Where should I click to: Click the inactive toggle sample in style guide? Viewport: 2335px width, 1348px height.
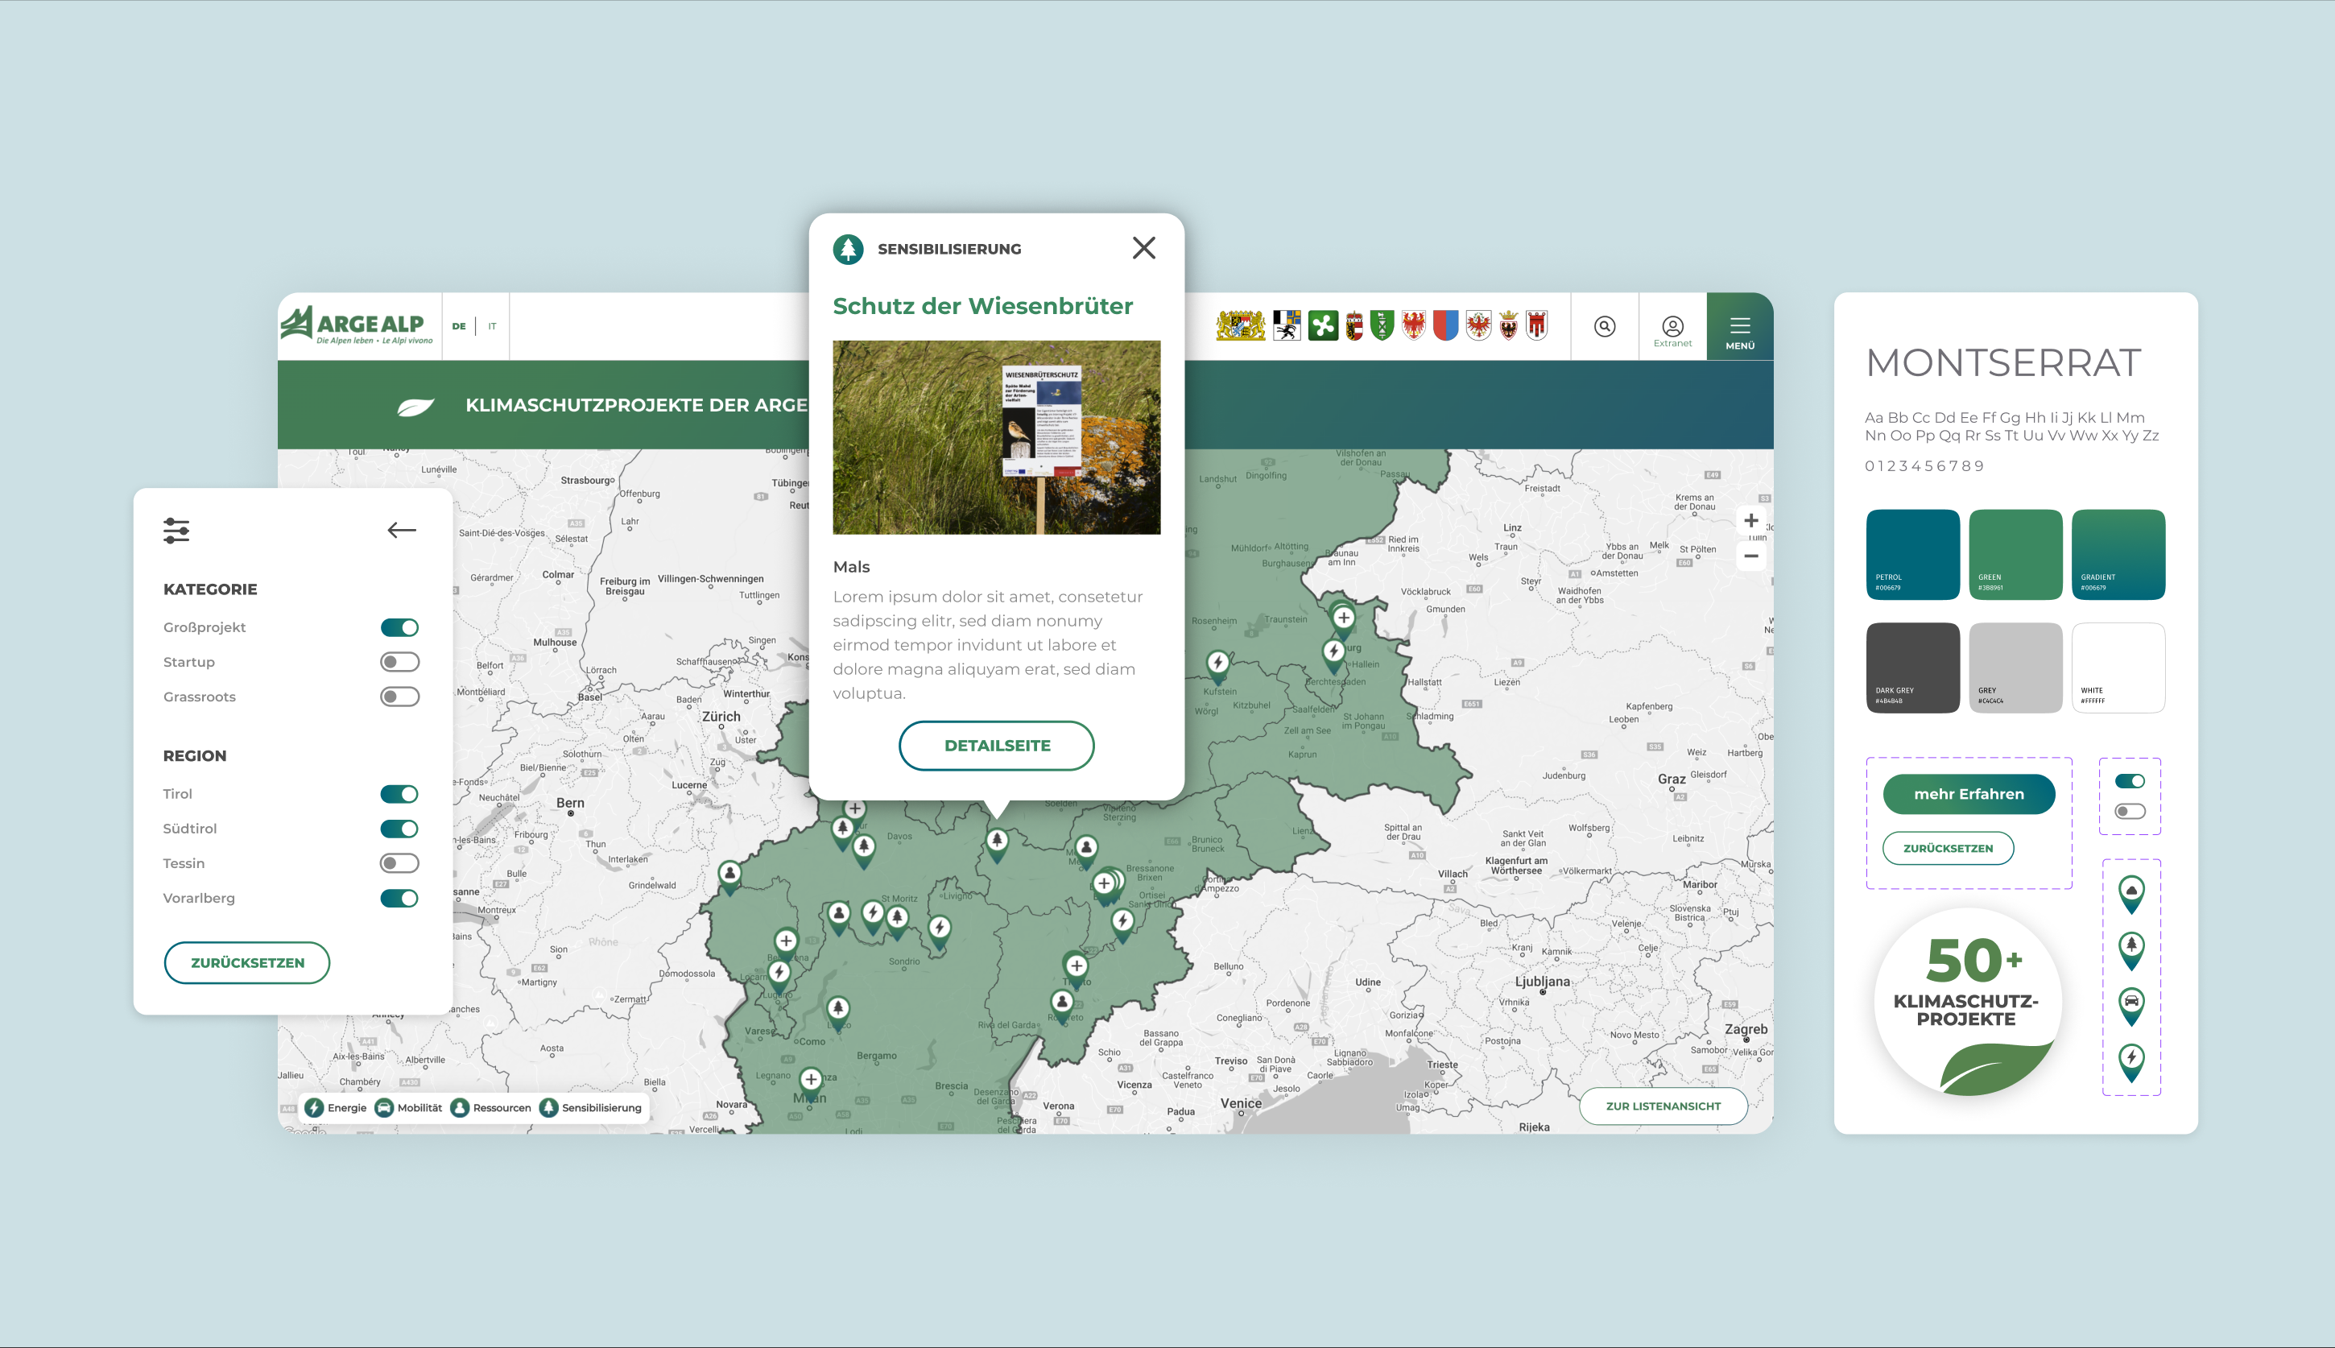tap(2130, 811)
